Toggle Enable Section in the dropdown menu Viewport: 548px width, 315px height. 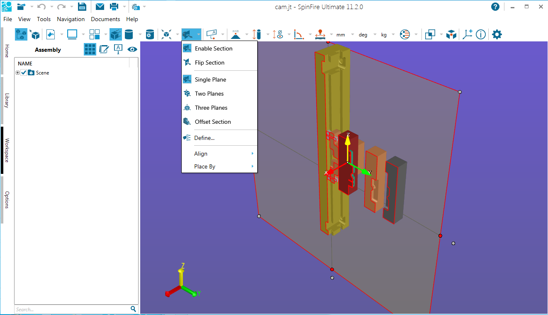[213, 48]
